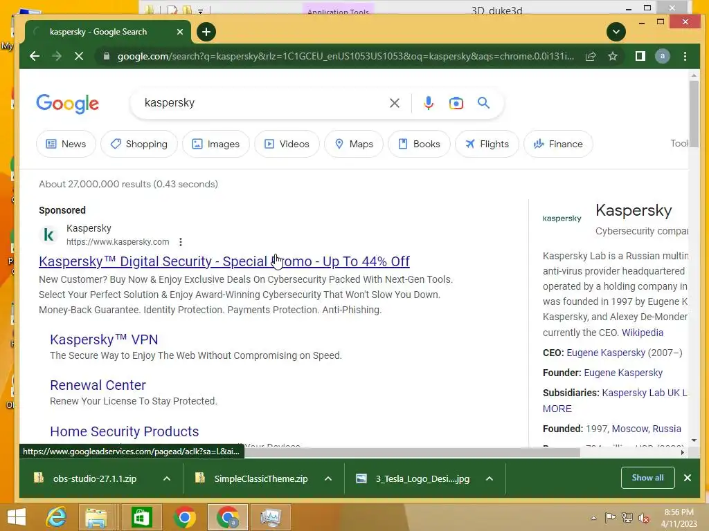Viewport: 709px width, 531px height.
Task: Open downloaded SimpleClassicTheme.zip
Action: point(260,478)
